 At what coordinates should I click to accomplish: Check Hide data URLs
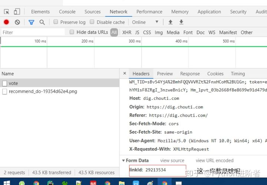(72, 32)
